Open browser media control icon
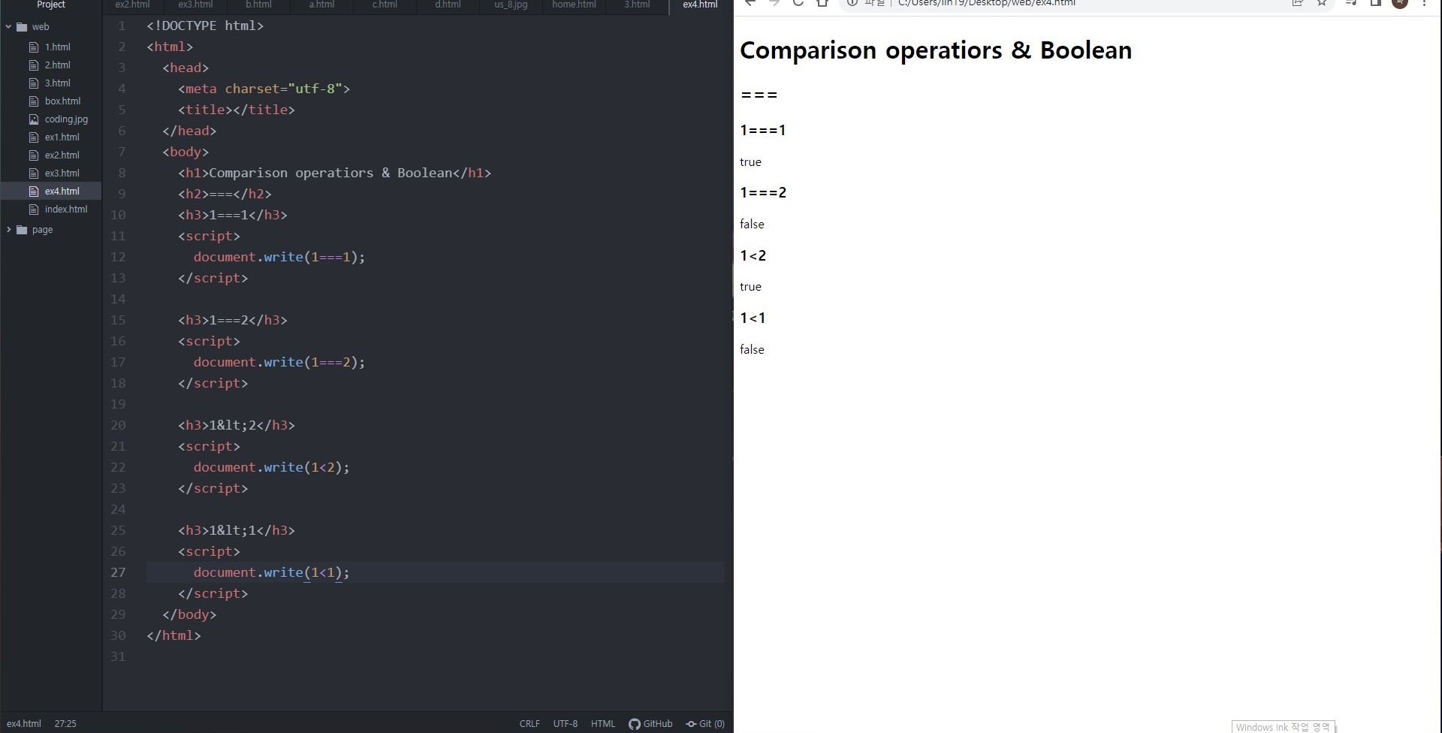 (1350, 3)
